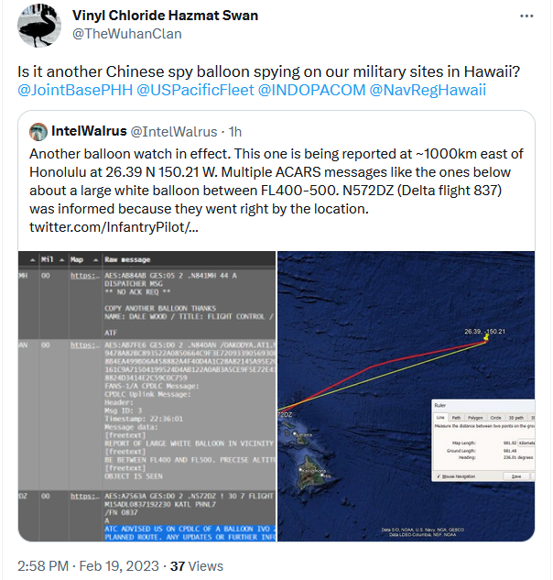The width and height of the screenshot is (553, 580).
Task: Open the @INDOPACOM mention
Action: (x=311, y=91)
